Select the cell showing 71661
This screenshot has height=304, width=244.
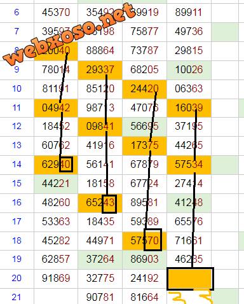(189, 241)
